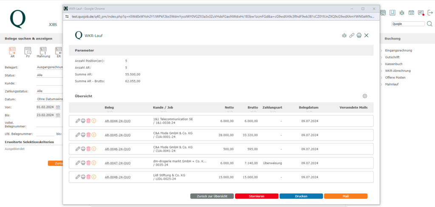Click the copy link icon in WKR-Lauf header
The image size is (435, 207).
(x=351, y=35)
